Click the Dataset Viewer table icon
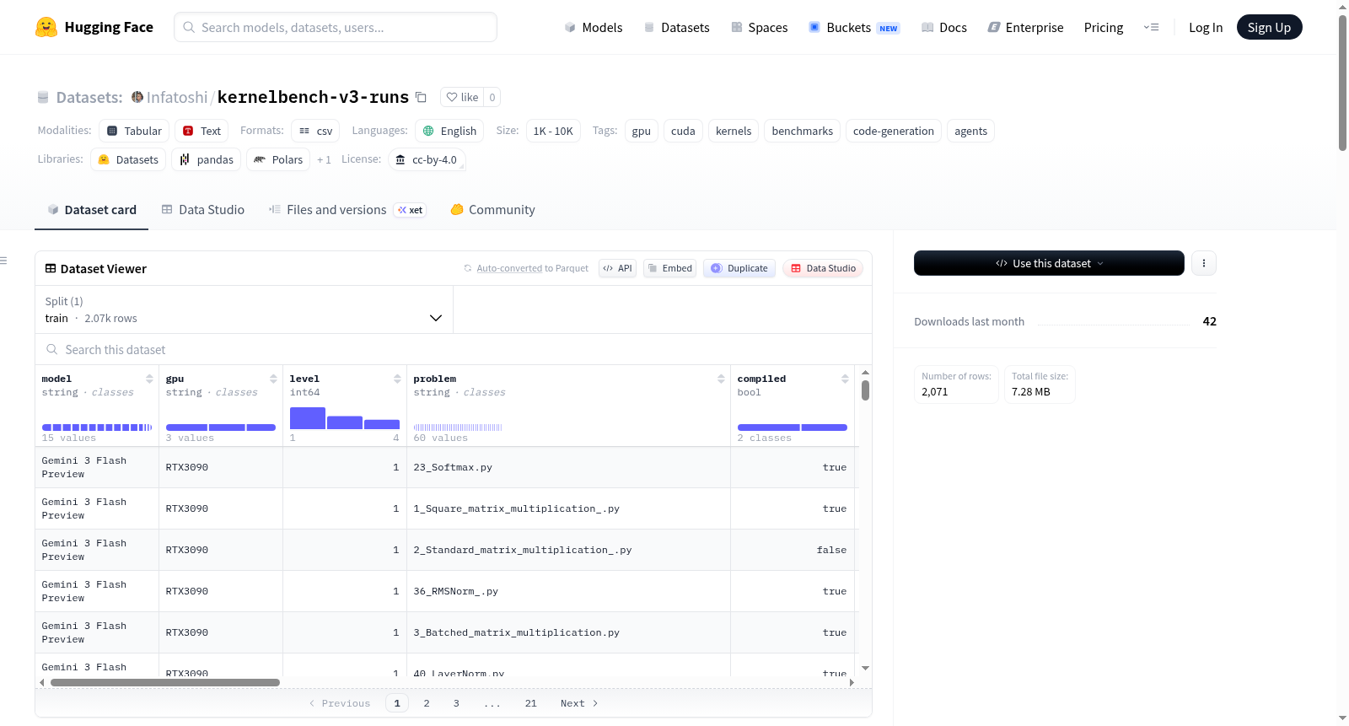The width and height of the screenshot is (1349, 726). 51,268
